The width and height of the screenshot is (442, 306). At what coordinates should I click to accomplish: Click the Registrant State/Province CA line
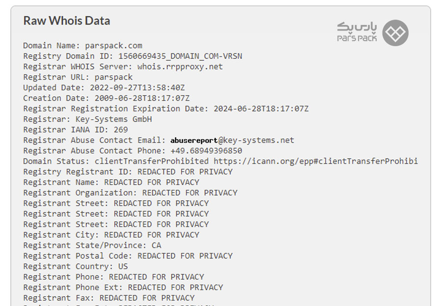[x=92, y=246]
